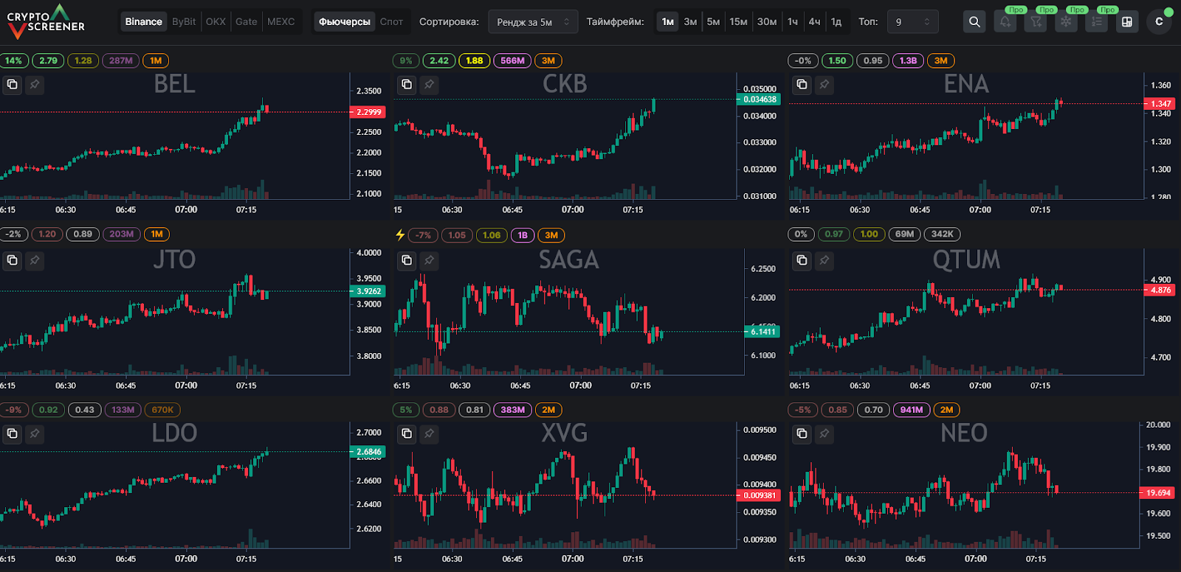This screenshot has width=1181, height=572.
Task: Select the Фьючерсы market type
Action: pyautogui.click(x=345, y=22)
